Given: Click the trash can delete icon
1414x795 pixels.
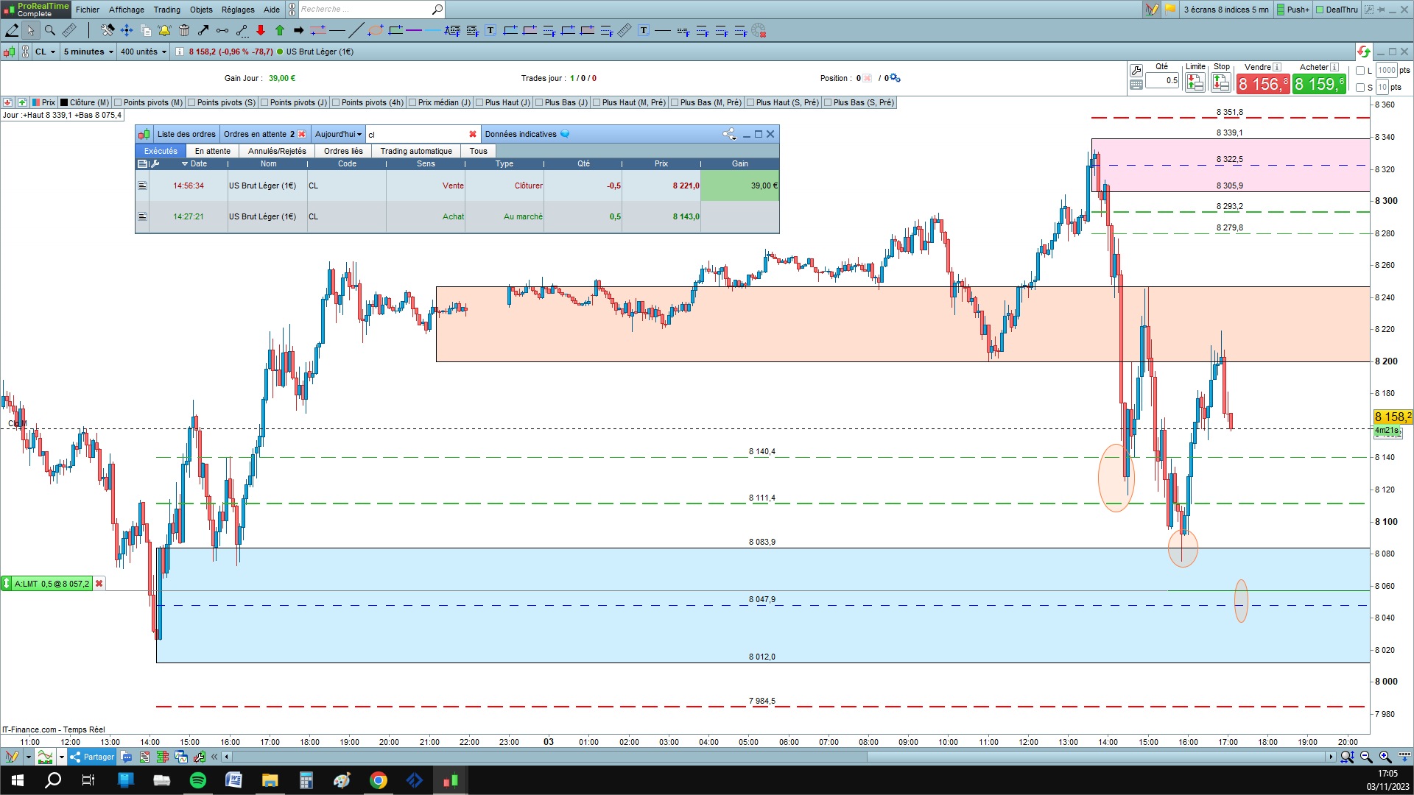Looking at the screenshot, I should click(x=184, y=30).
